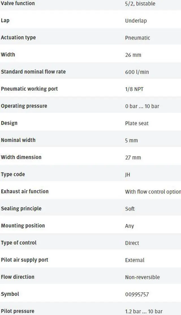This screenshot has width=181, height=315.
Task: Select the With flow control option text
Action: pos(153,192)
